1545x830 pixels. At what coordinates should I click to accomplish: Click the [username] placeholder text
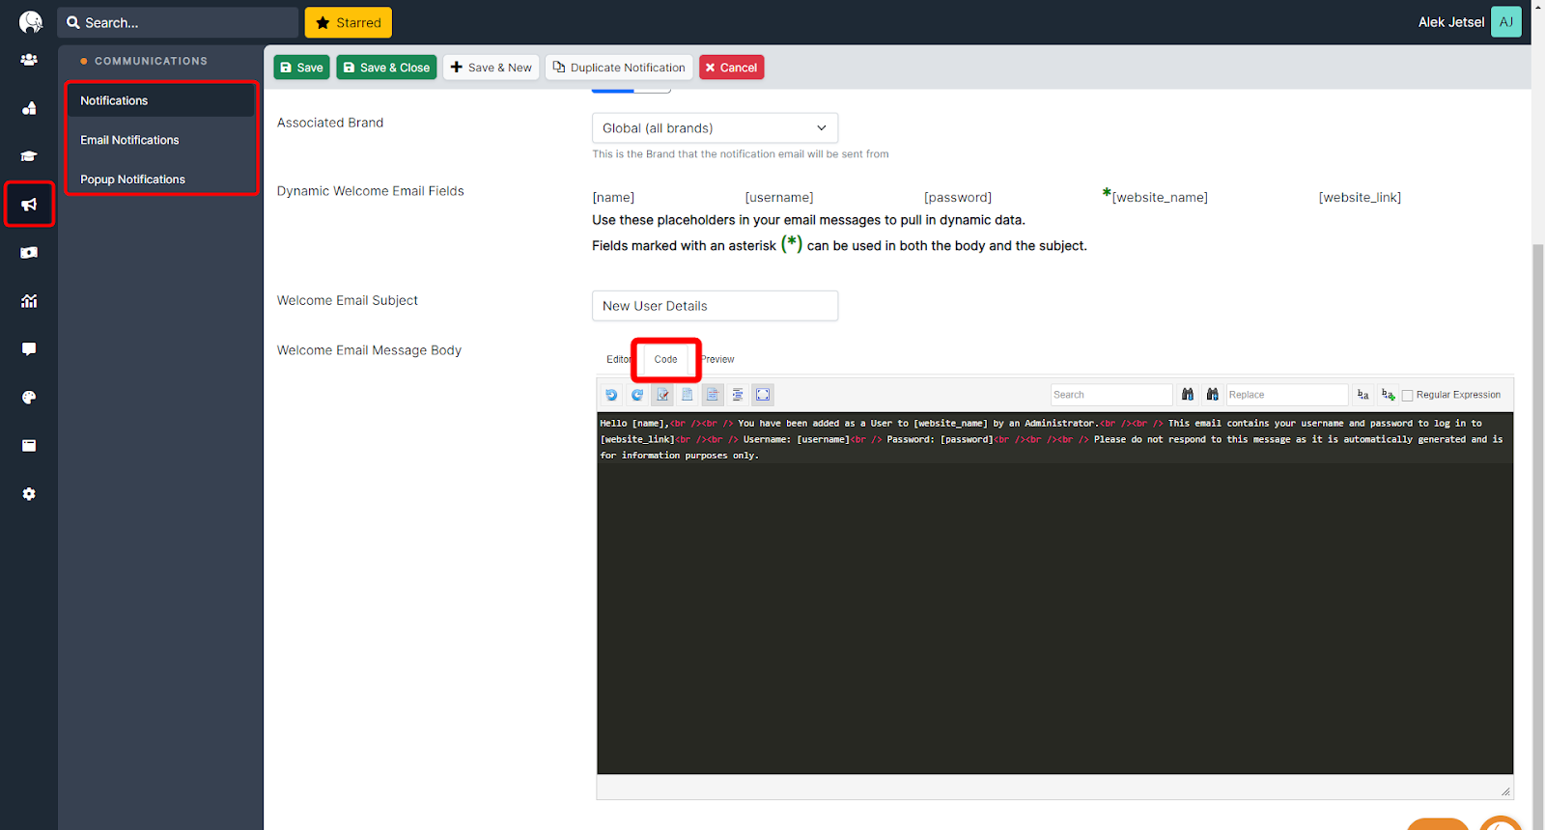pyautogui.click(x=779, y=198)
